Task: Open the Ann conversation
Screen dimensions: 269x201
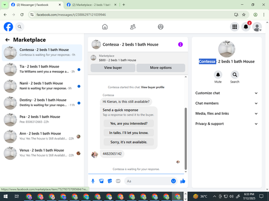Action: [x=42, y=137]
